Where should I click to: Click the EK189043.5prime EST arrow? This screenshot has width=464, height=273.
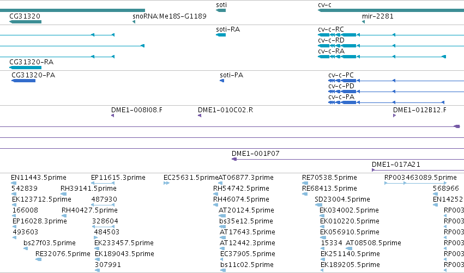click(x=97, y=260)
